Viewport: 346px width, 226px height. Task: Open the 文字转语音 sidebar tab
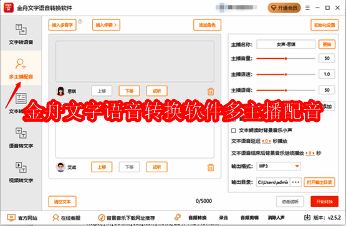[21, 34]
